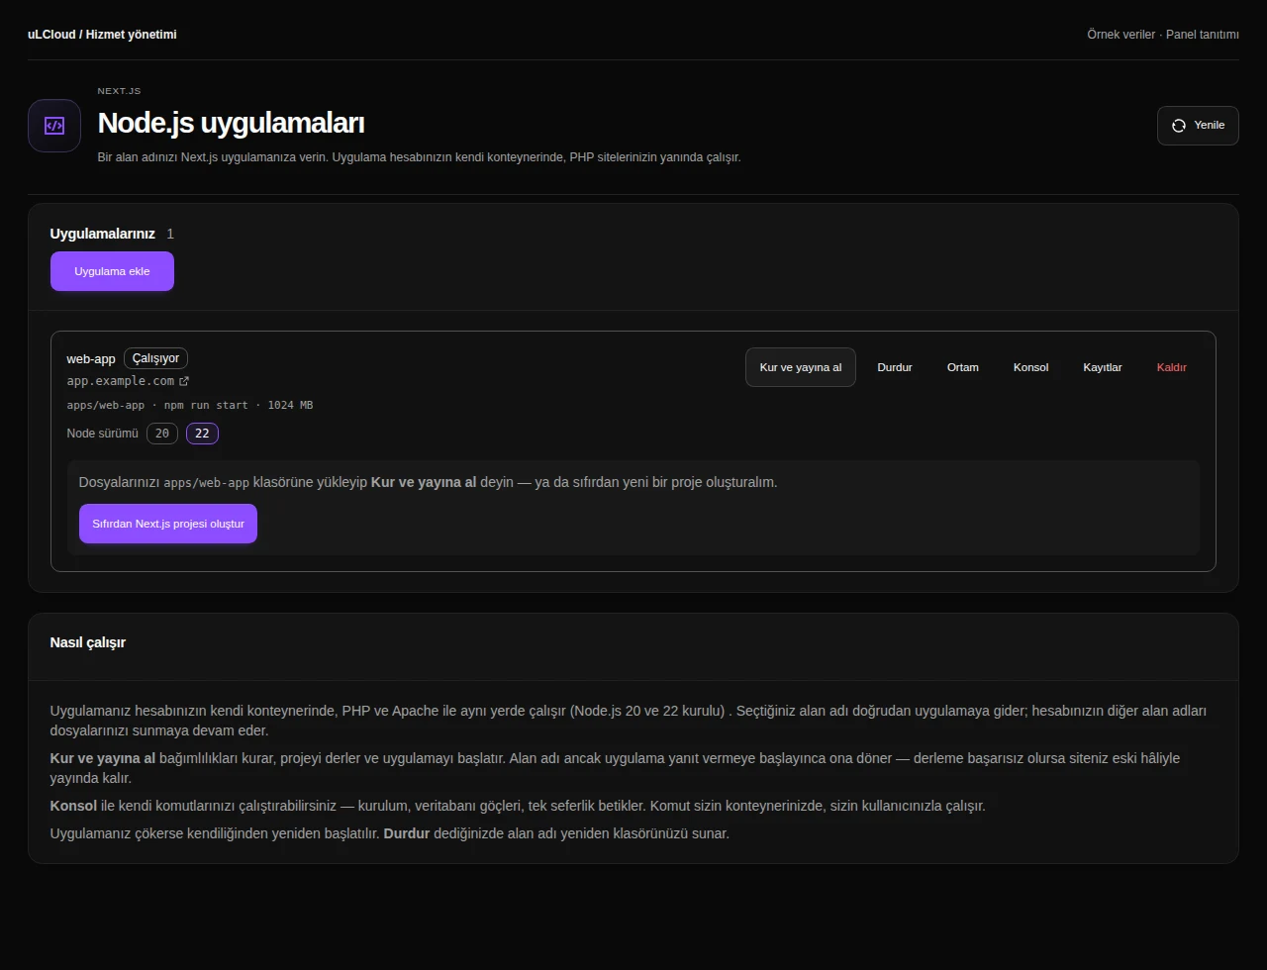Click the Uygulamalarınız section title
1267x970 pixels.
103,234
